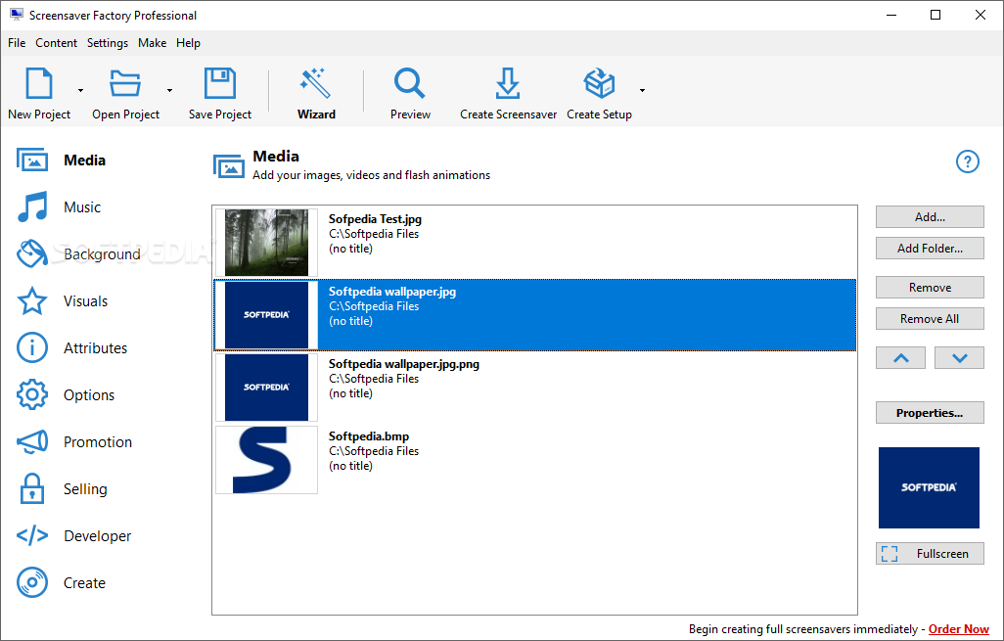Click the Remove All button
This screenshot has width=1004, height=641.
click(x=930, y=319)
